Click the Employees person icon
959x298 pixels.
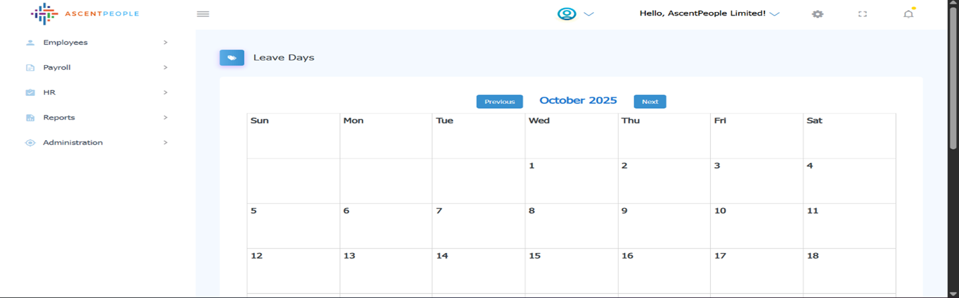30,43
